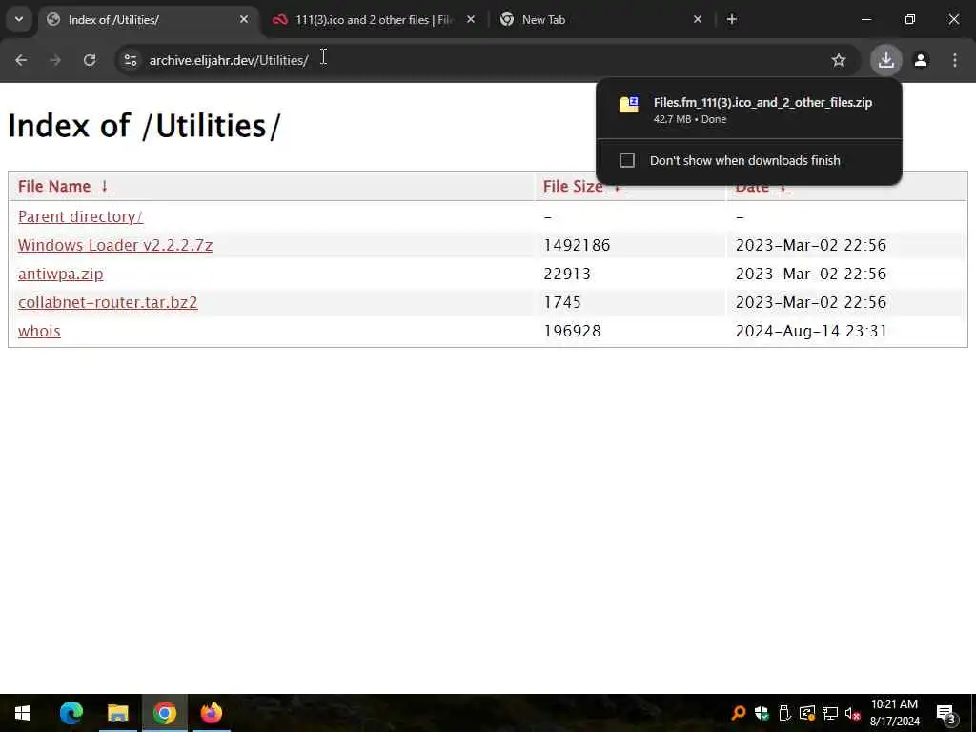976x732 pixels.
Task: Open Chrome's three-dot menu
Action: click(x=955, y=60)
